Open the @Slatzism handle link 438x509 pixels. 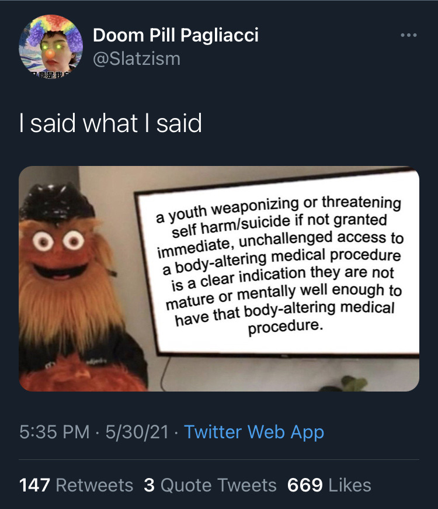[x=137, y=59]
